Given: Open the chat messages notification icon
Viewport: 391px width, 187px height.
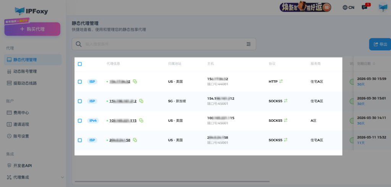Looking at the screenshot, I should pos(364,8).
